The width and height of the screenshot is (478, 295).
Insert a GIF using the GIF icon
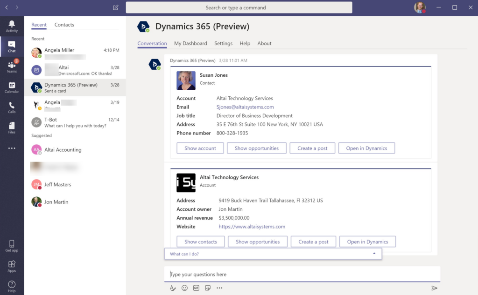pos(196,288)
